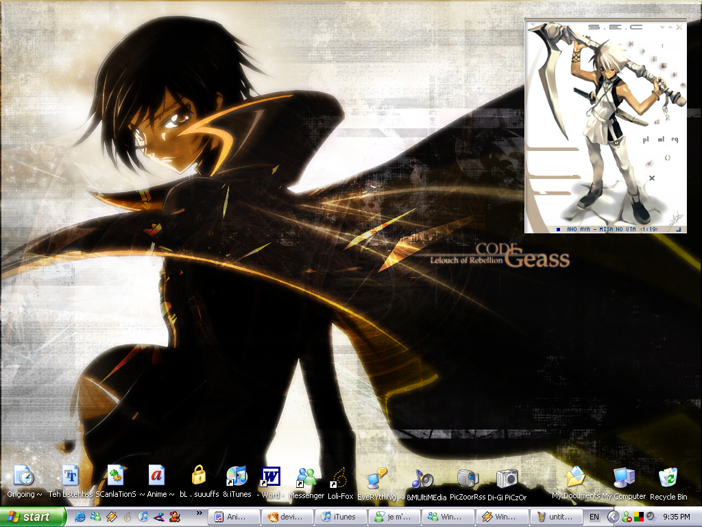Open the EN language bar selector
Screen dimensions: 702x527
(x=594, y=517)
